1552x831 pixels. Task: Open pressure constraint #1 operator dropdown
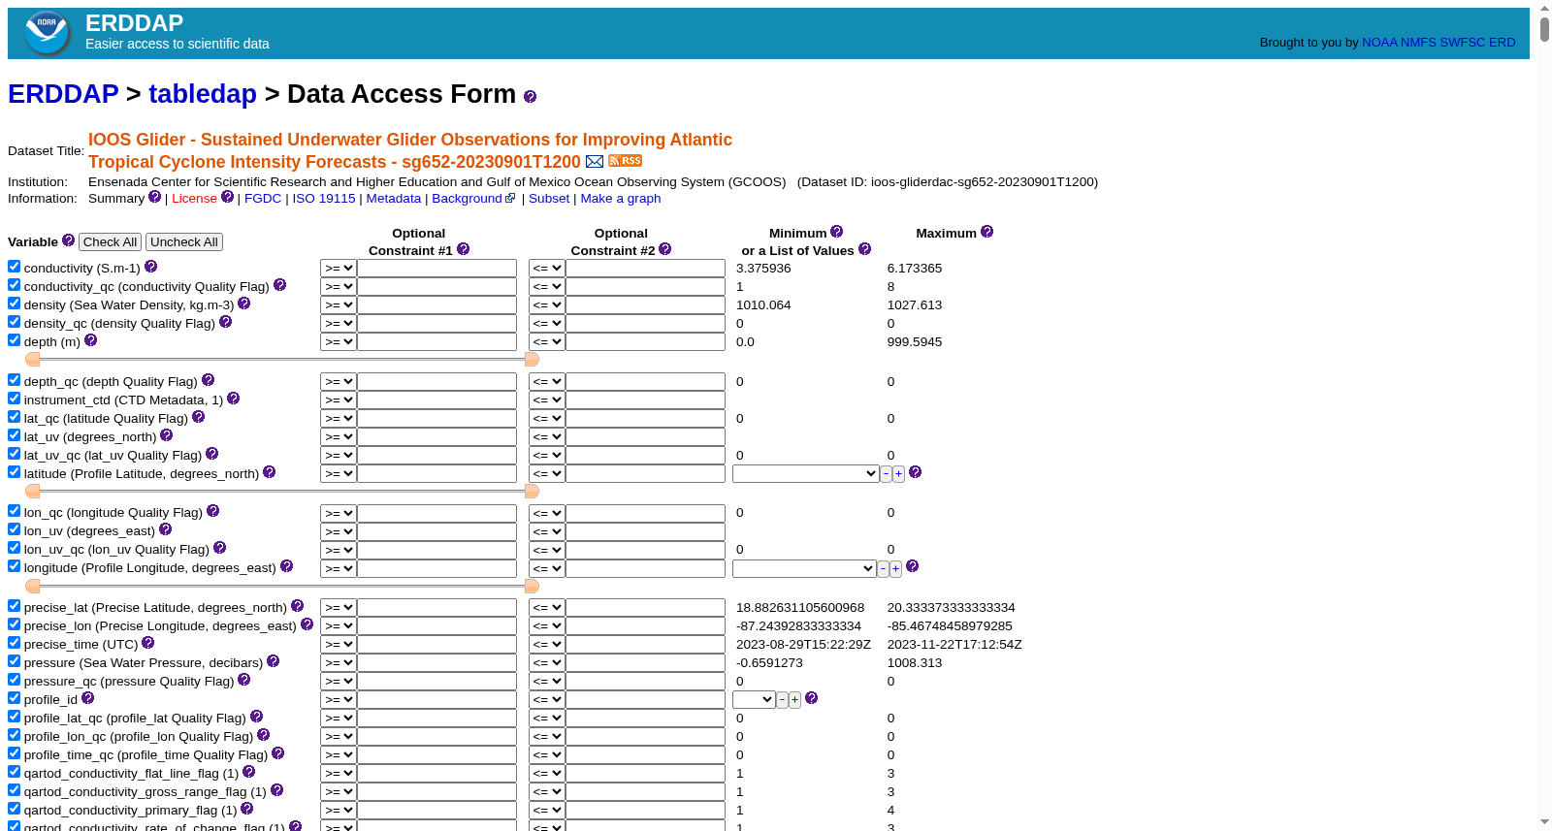(x=339, y=663)
